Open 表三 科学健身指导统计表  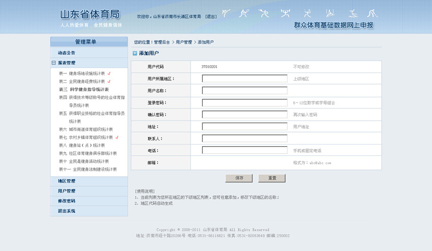[84, 89]
